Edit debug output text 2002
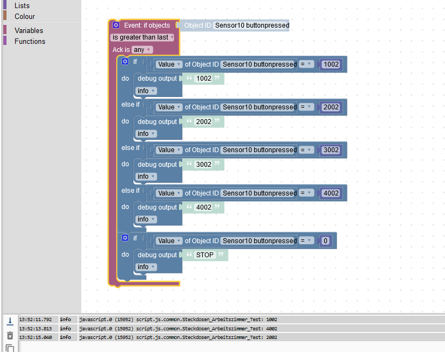Viewport: 445px width, 352px height. (x=204, y=122)
